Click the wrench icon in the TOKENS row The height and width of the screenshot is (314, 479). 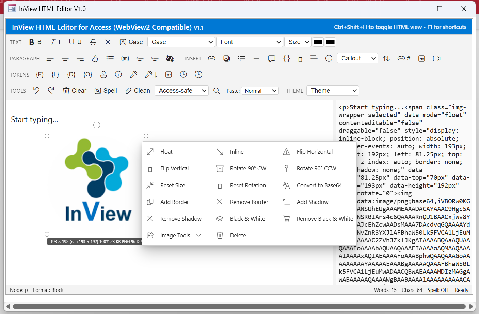pos(133,74)
